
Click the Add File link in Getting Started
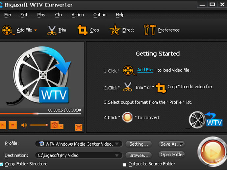145,70
